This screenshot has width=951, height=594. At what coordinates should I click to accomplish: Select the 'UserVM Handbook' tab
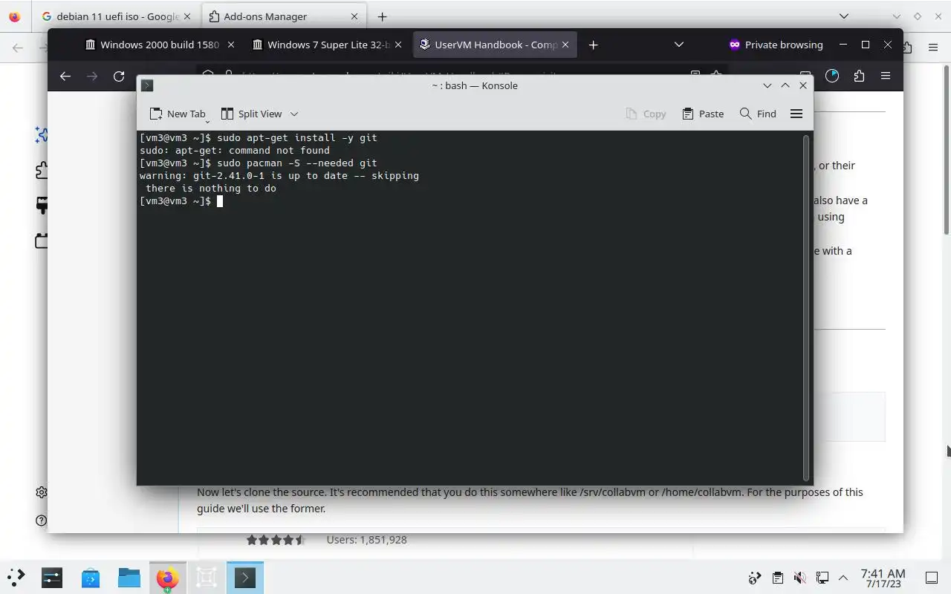(x=488, y=45)
